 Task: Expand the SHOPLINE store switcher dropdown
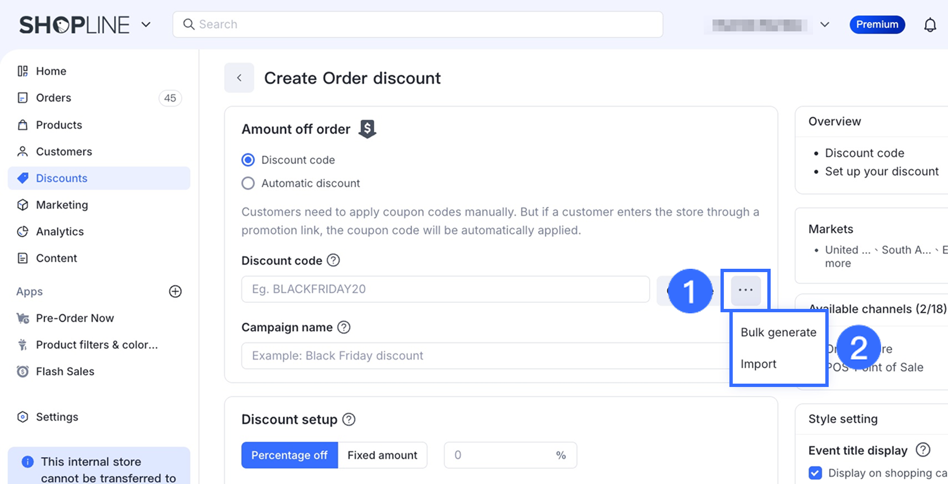(x=146, y=25)
